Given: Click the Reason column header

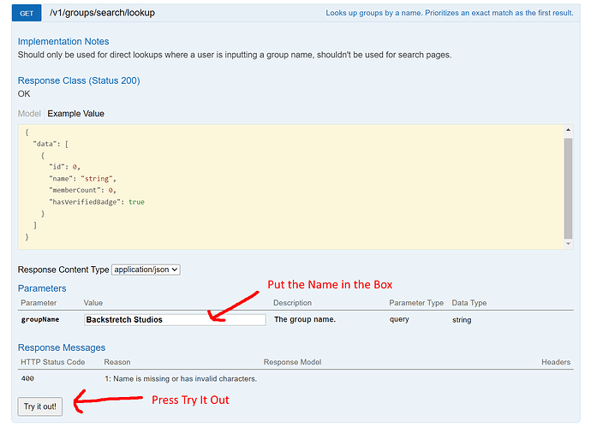Looking at the screenshot, I should coord(117,362).
